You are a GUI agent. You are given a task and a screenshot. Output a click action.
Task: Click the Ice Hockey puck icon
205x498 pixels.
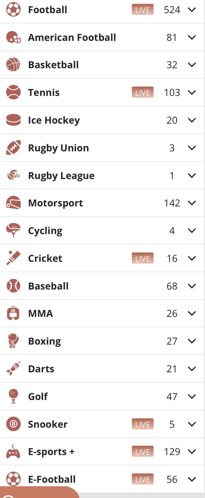click(13, 120)
